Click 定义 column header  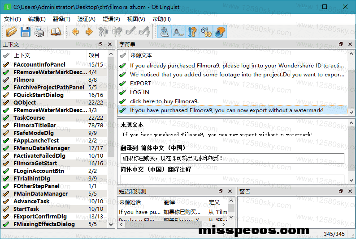217,202
